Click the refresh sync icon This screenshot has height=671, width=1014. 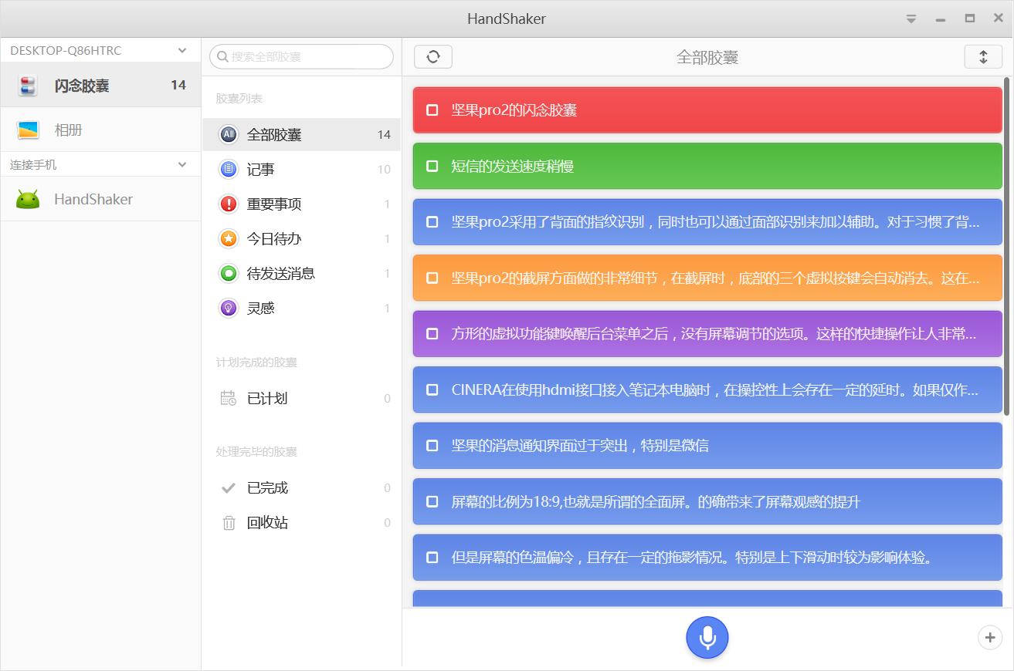pyautogui.click(x=432, y=56)
